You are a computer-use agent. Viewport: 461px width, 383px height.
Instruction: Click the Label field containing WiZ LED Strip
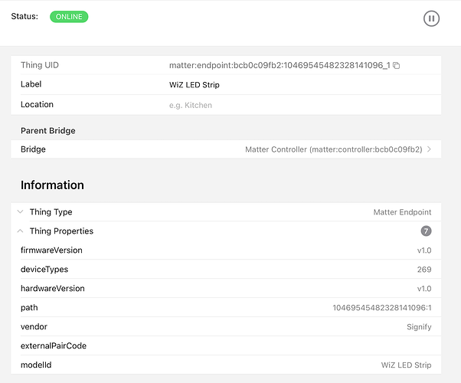click(195, 85)
